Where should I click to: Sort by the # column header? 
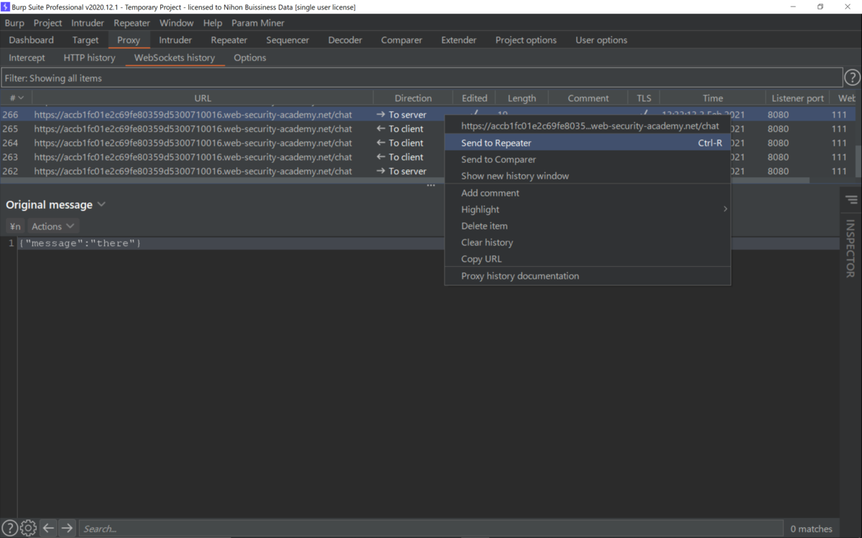[x=16, y=98]
